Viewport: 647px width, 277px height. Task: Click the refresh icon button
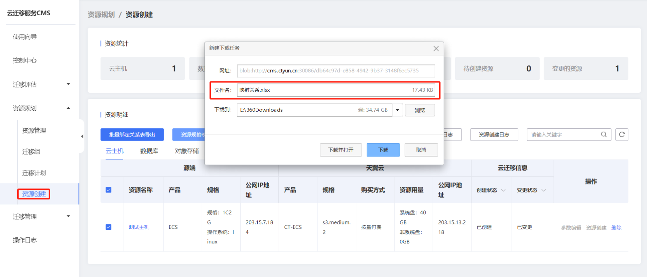click(x=622, y=134)
